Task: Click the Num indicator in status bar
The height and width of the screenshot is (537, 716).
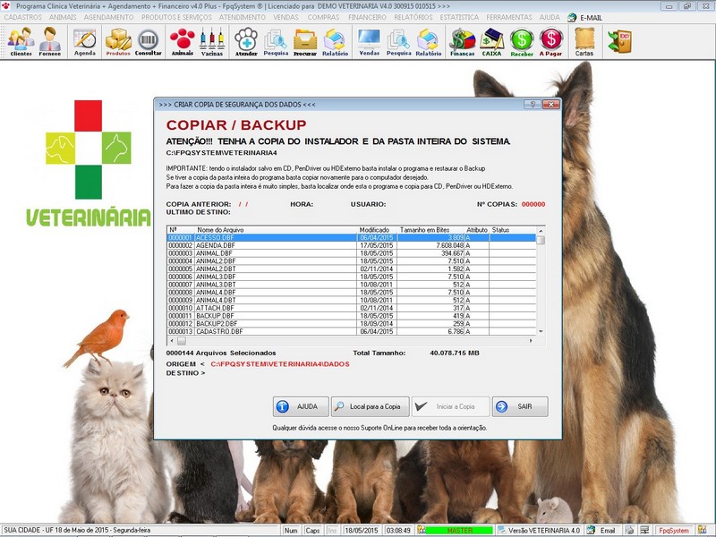Action: (x=291, y=530)
